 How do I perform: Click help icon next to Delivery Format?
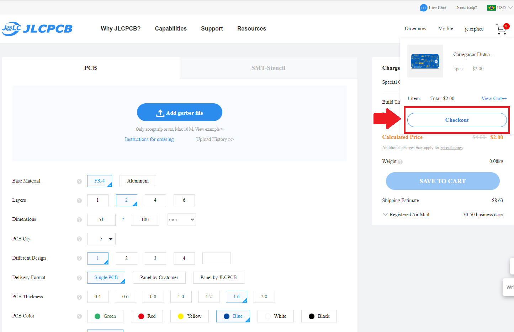(x=79, y=278)
